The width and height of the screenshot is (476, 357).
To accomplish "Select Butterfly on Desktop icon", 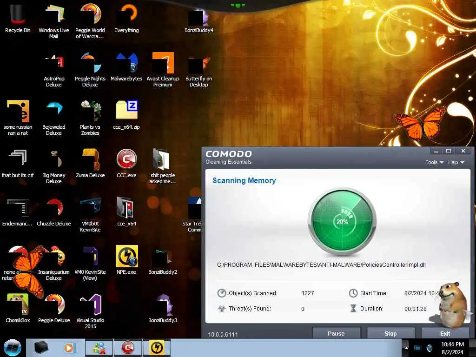I will pos(199,71).
